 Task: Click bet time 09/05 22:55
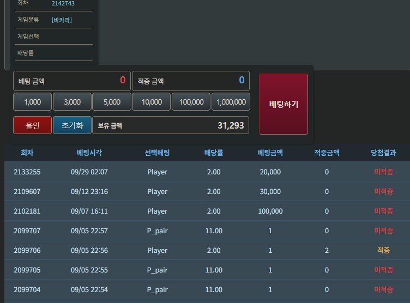pyautogui.click(x=89, y=270)
